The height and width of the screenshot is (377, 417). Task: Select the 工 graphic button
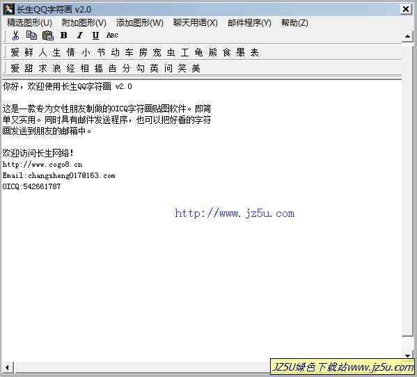click(x=184, y=52)
